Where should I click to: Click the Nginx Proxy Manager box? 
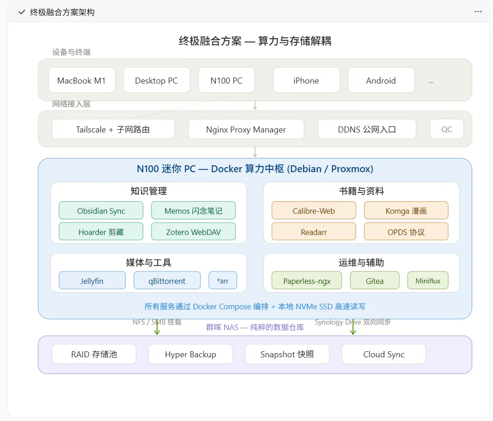tap(246, 129)
